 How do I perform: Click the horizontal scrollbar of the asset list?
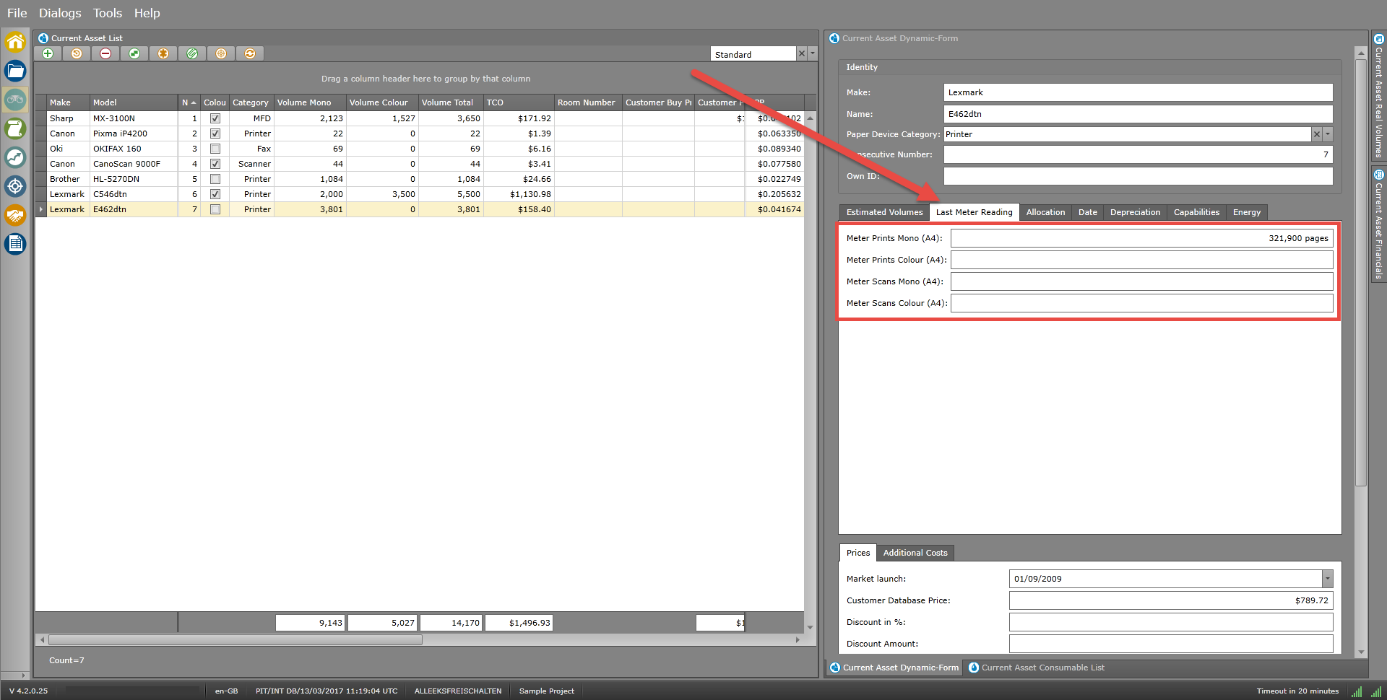click(x=236, y=640)
